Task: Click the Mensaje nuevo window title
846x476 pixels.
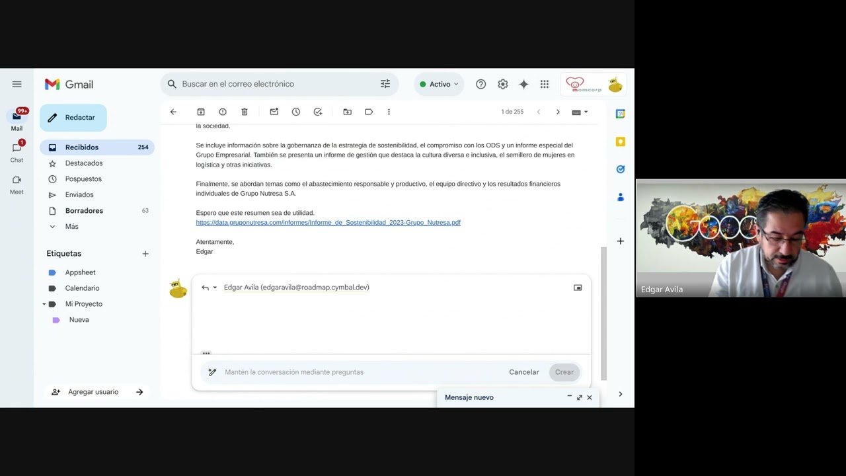Action: (x=469, y=397)
